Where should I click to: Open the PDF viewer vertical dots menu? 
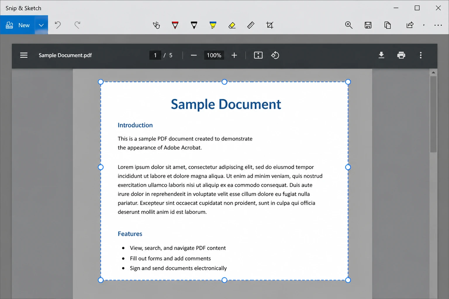[x=421, y=55]
